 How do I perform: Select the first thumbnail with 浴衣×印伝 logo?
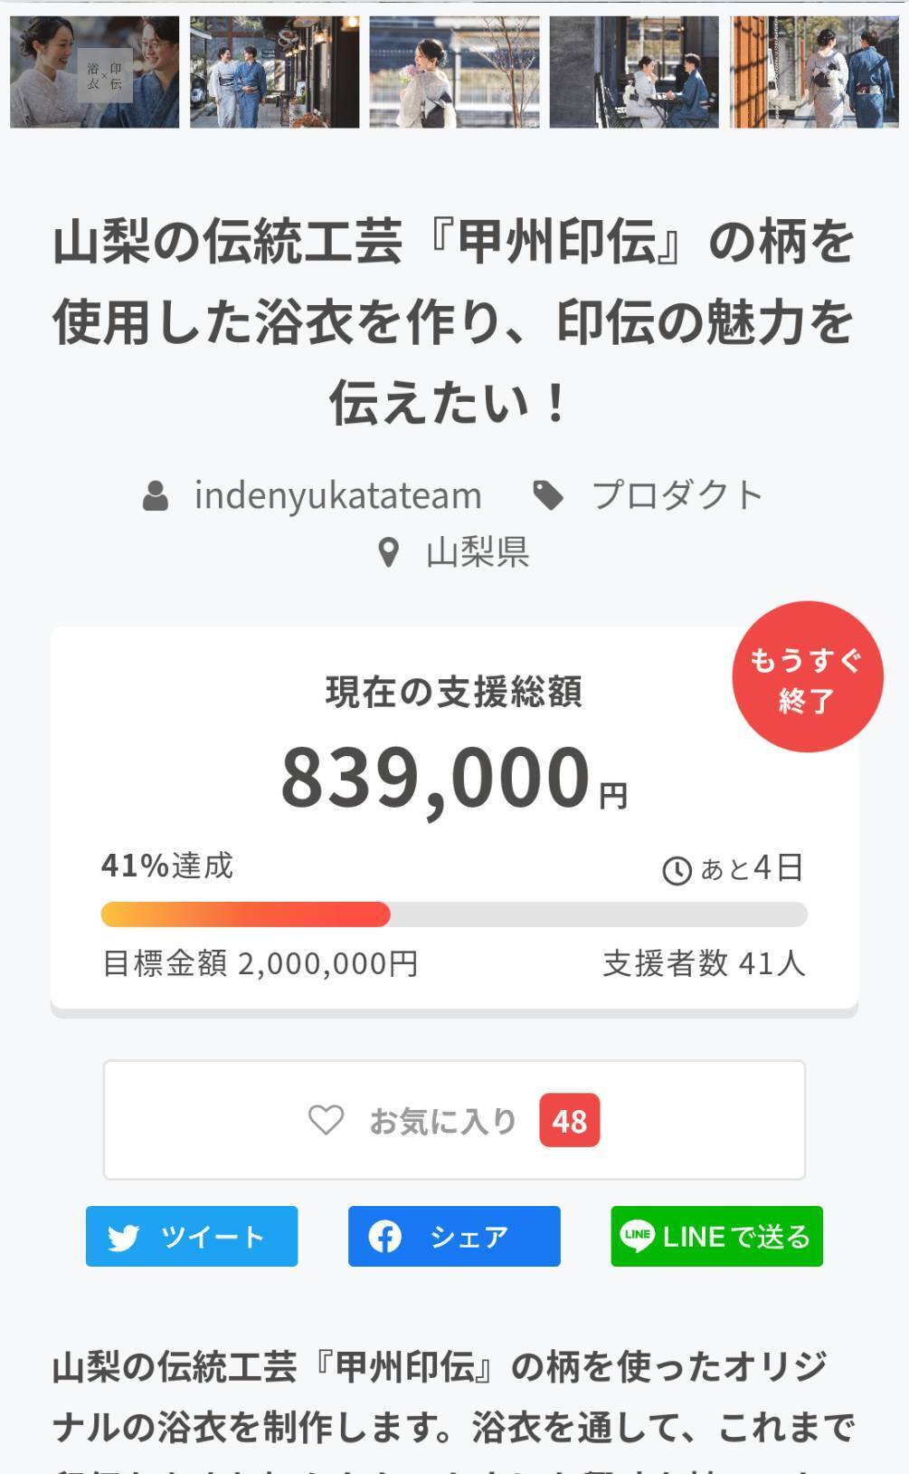[x=94, y=72]
